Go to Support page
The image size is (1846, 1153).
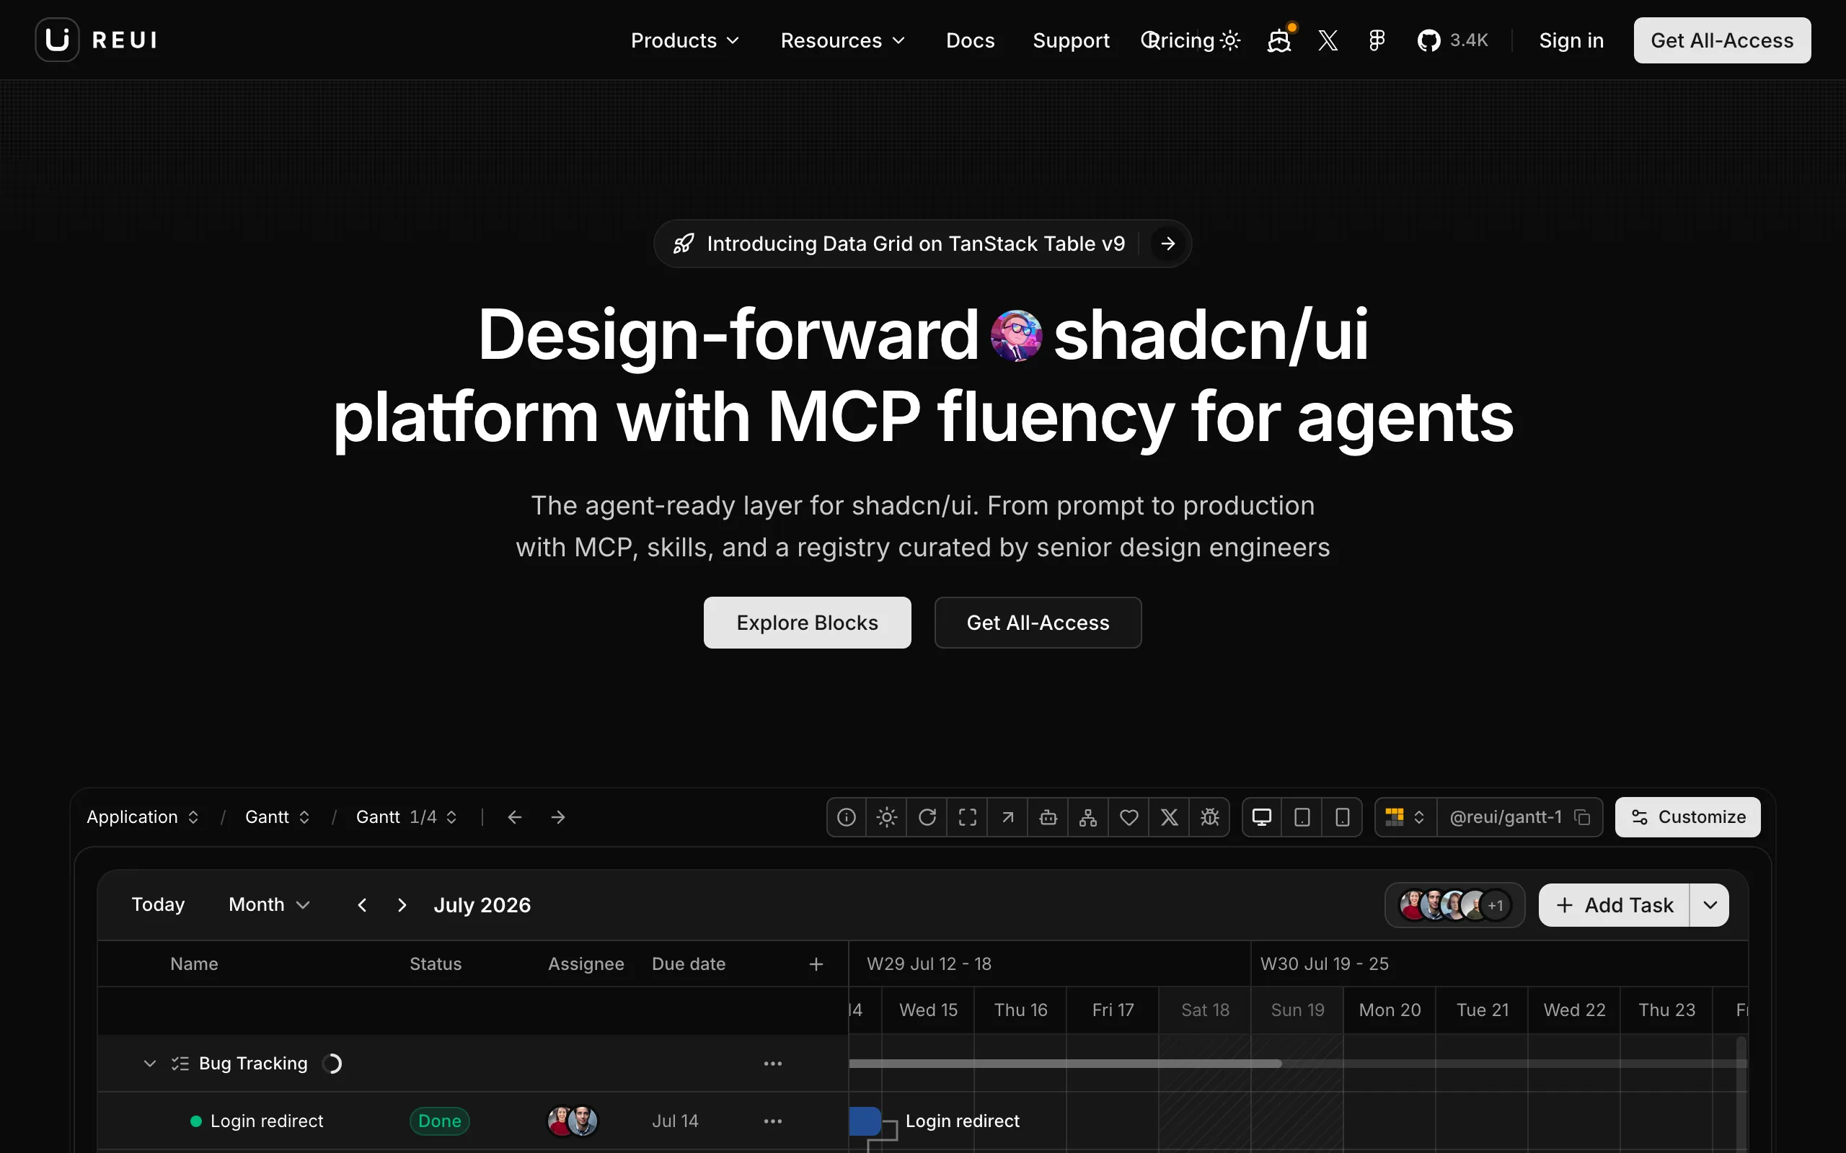pos(1071,40)
